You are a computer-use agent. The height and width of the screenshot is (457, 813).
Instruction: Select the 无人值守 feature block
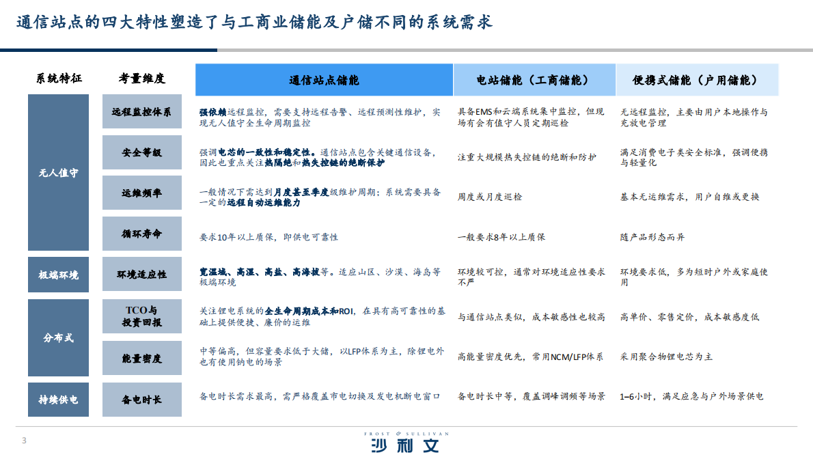tap(58, 173)
